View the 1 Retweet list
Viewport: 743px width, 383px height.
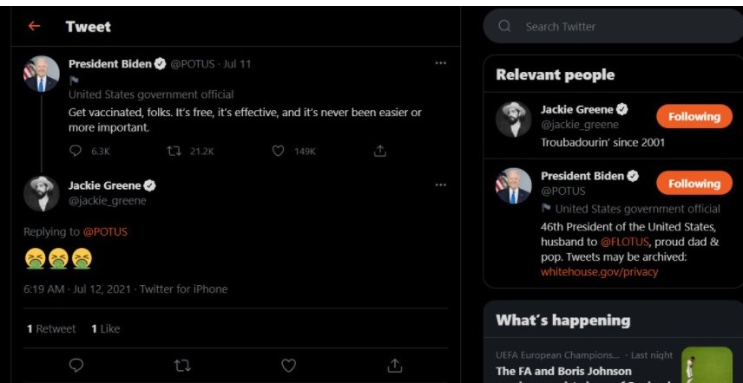pos(51,329)
